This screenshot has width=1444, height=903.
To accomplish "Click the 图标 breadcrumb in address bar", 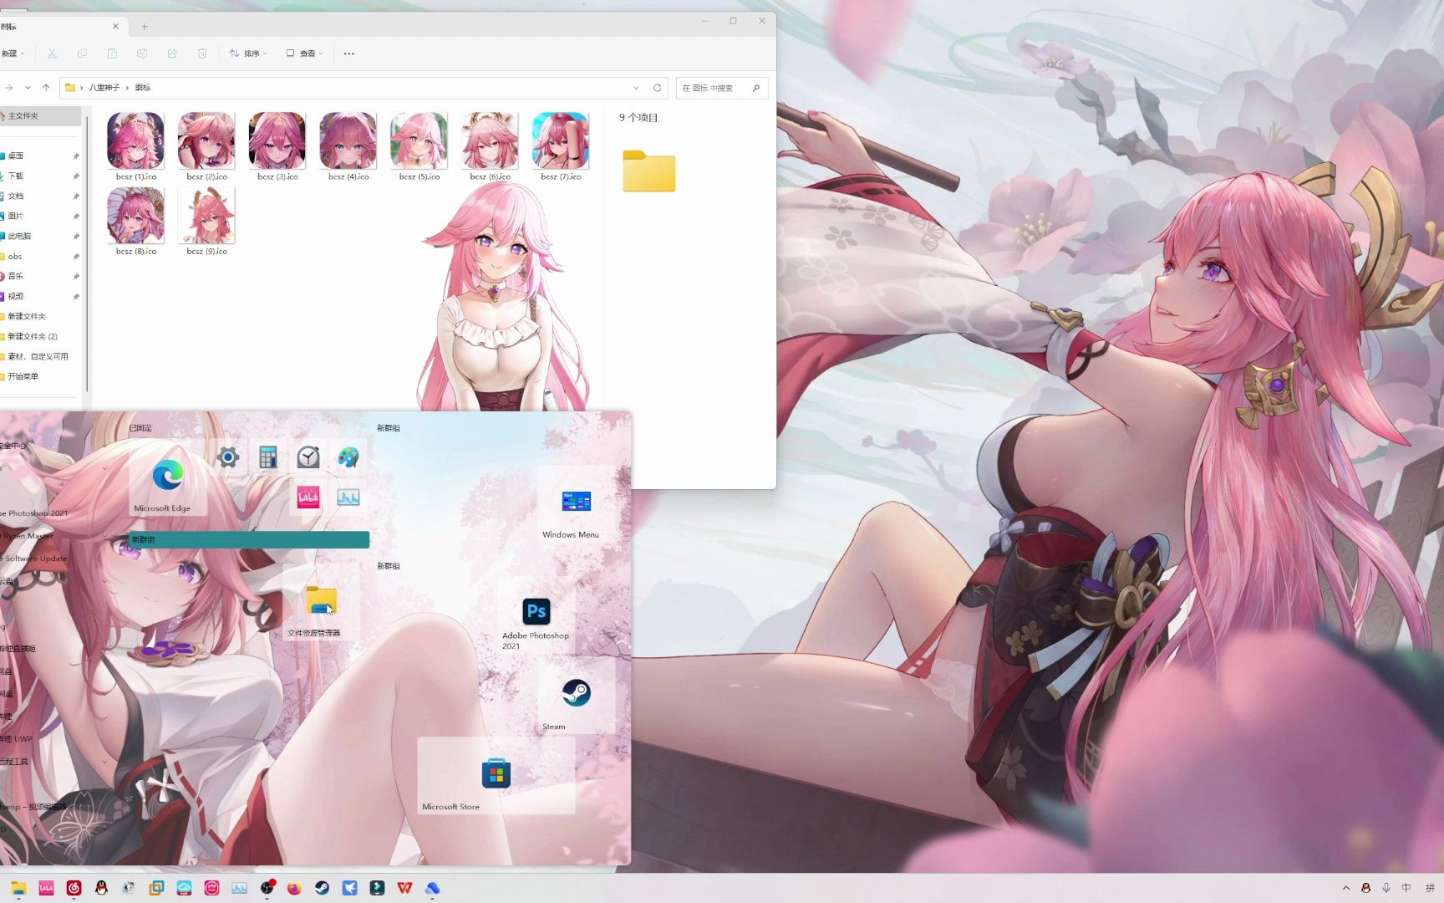I will point(143,88).
